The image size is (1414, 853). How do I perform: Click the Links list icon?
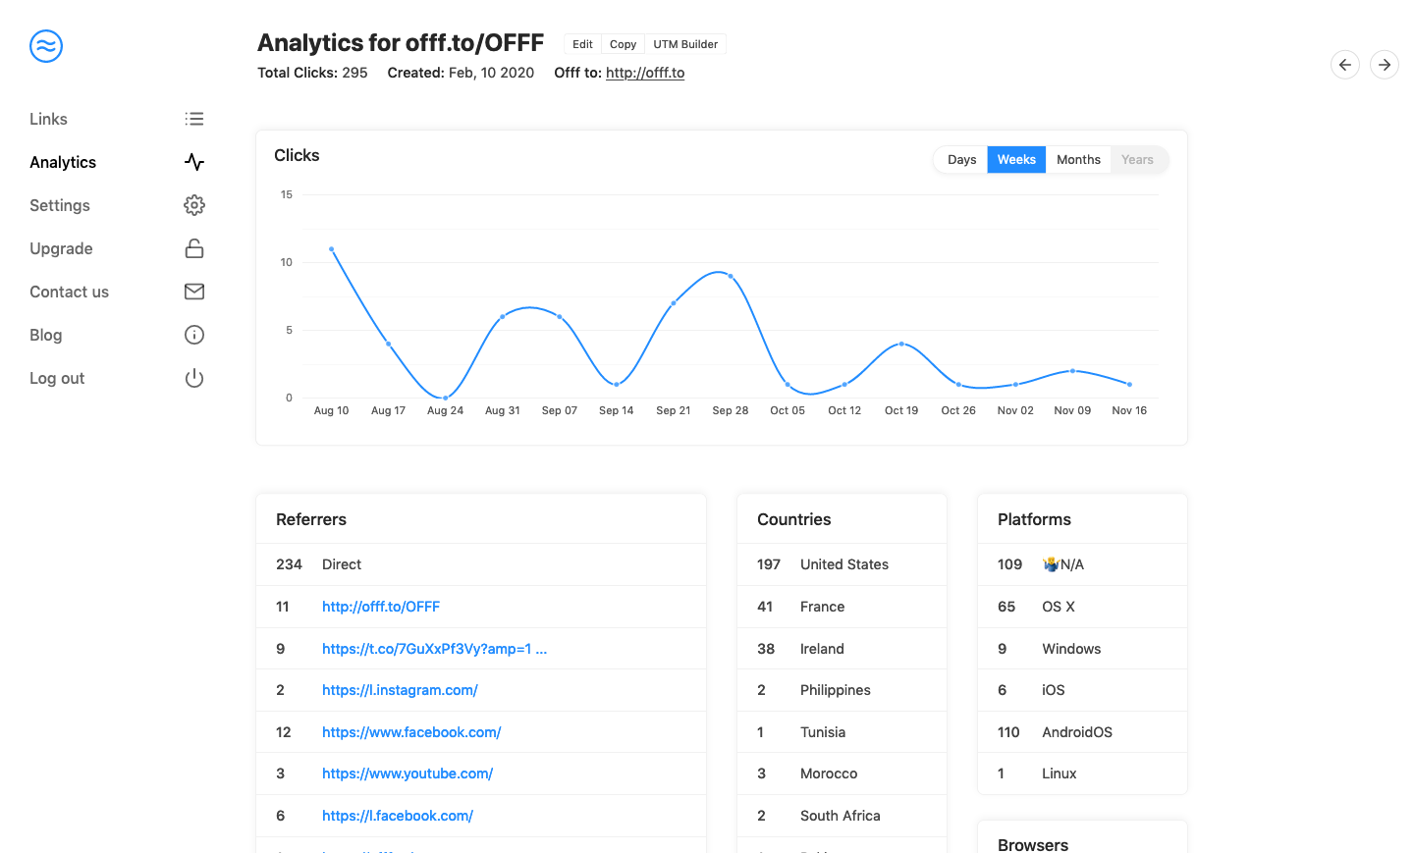coord(193,118)
